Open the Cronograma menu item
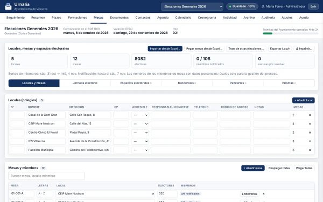The image size is (323, 202). (207, 18)
